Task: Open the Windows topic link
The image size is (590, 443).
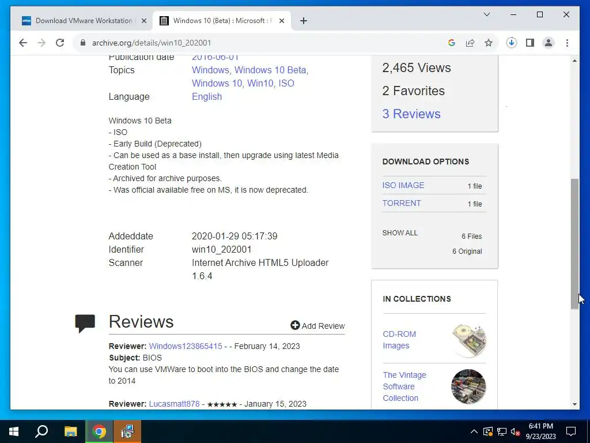Action: 211,70
